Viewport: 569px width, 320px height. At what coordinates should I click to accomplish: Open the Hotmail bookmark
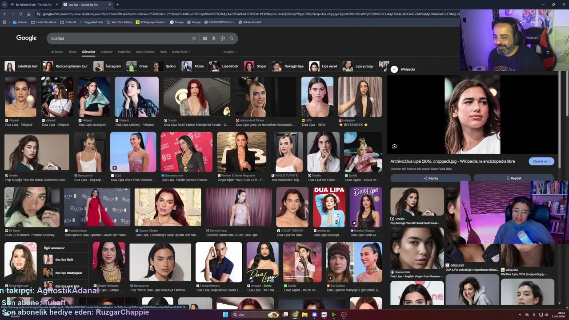20,22
